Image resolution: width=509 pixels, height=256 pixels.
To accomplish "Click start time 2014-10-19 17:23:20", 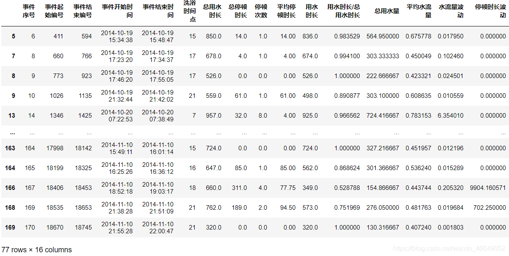I will coord(117,56).
